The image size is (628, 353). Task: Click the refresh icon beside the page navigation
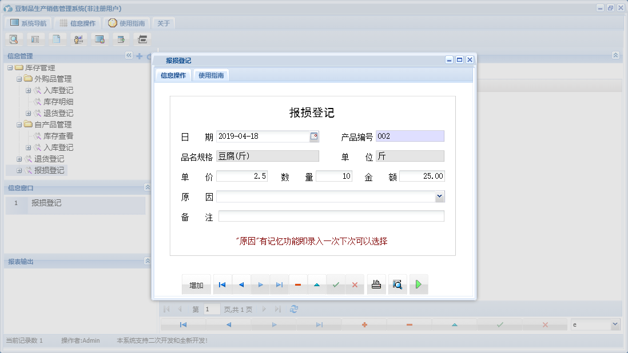point(293,308)
